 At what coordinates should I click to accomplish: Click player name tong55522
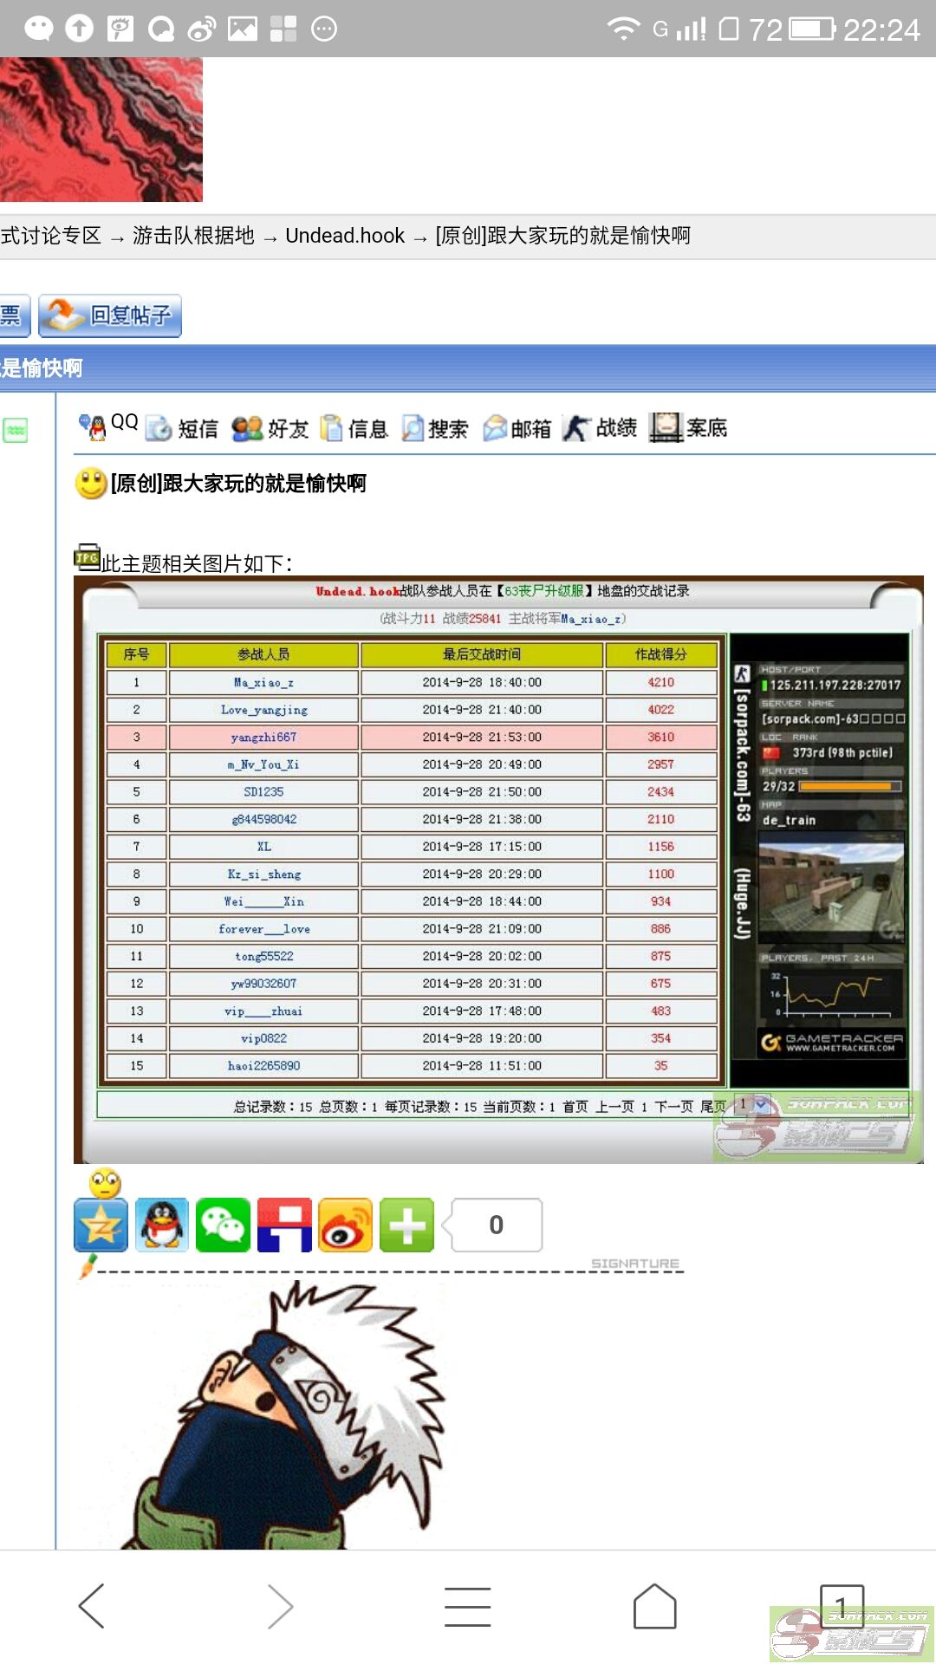[263, 956]
